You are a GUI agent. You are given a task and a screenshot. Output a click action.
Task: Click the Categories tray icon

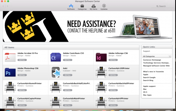[x=82, y=6]
